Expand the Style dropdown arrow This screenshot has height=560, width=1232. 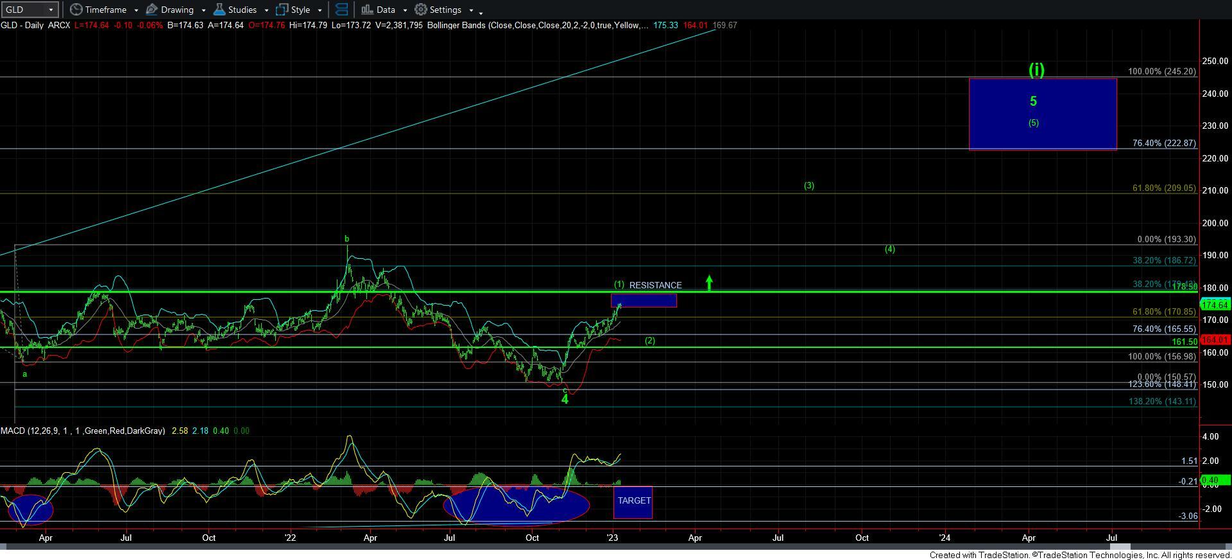pos(320,10)
